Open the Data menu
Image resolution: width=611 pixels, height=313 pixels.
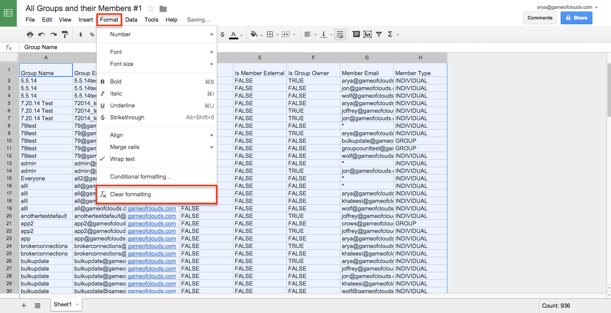coord(131,20)
